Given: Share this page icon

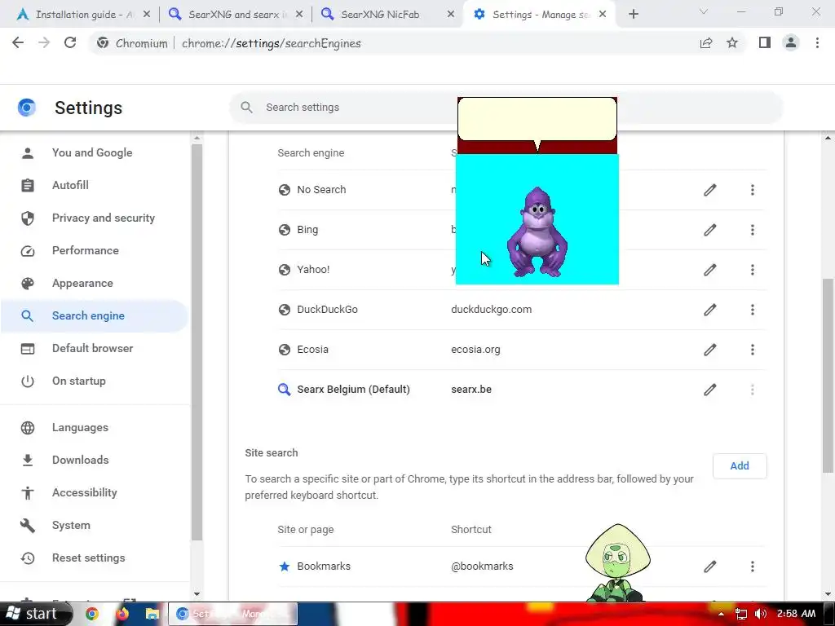Looking at the screenshot, I should [x=706, y=43].
